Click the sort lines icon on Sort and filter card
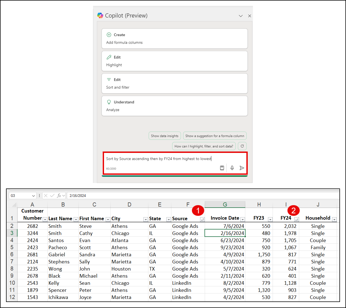Screen dimensions: 346x308 (109, 80)
